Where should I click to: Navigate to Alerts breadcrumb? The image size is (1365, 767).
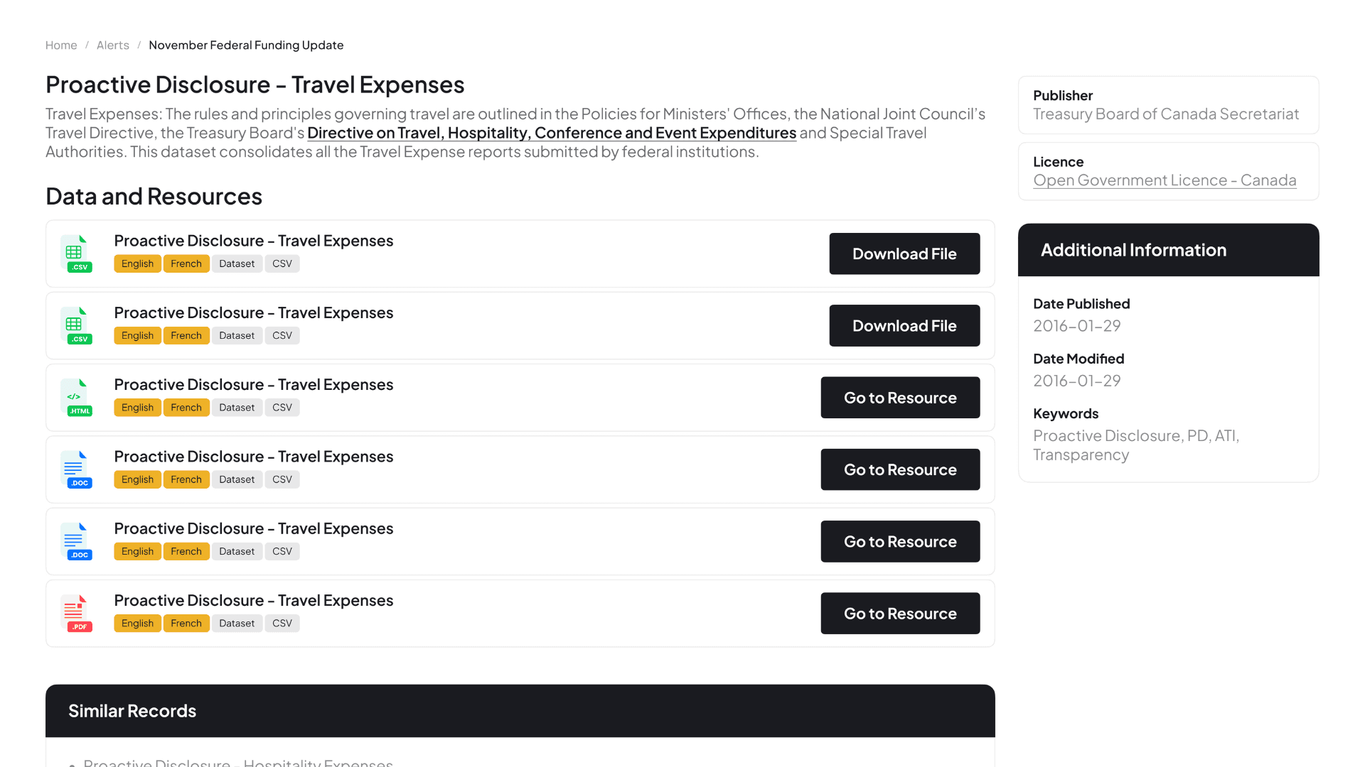point(113,45)
